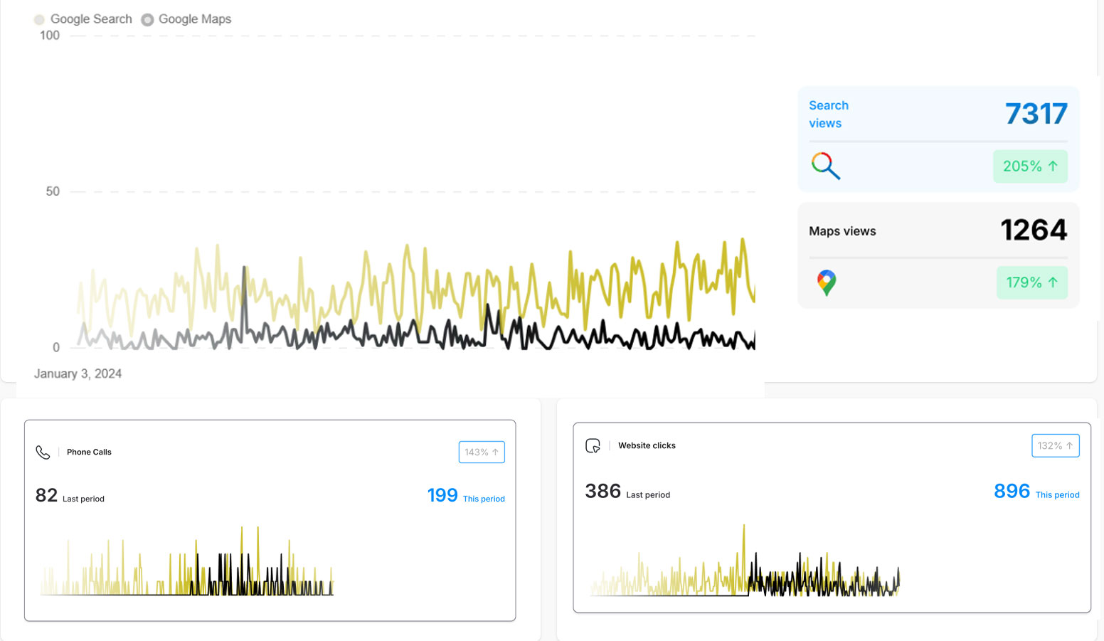
Task: Click the phone handset icon
Action: (43, 452)
